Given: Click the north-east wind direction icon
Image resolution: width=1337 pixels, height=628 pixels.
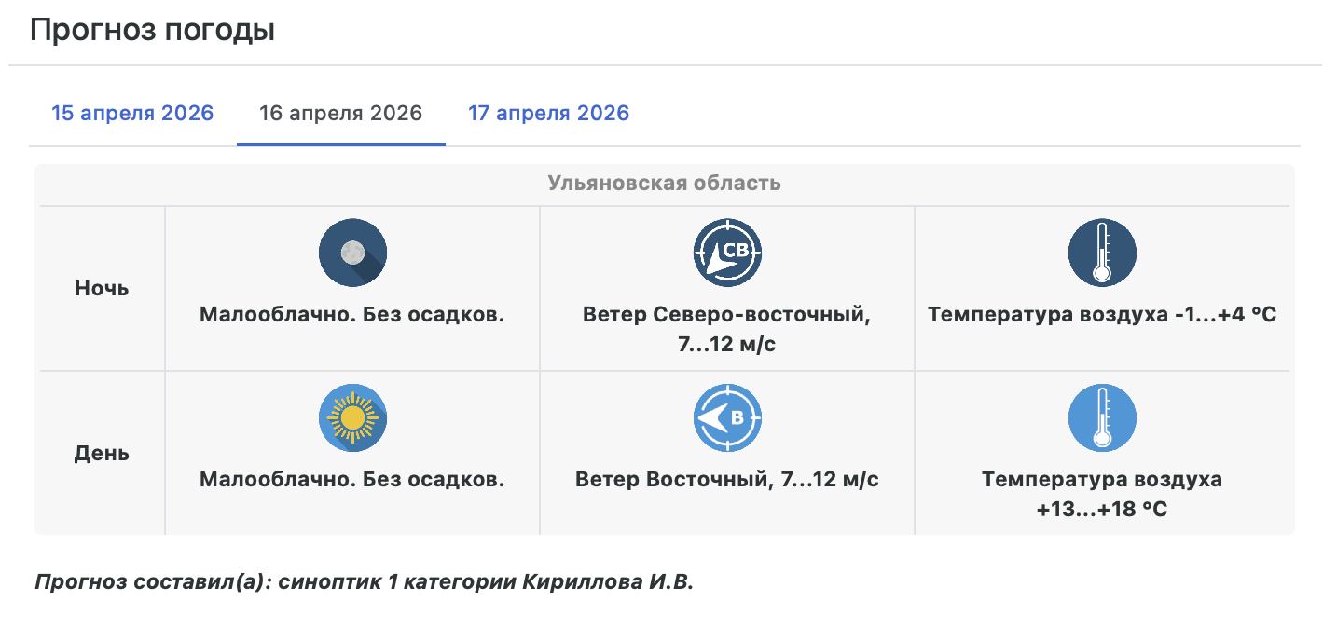Looking at the screenshot, I should 727,253.
